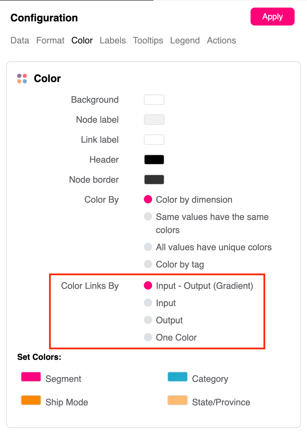Edit the Node border color swatch
This screenshot has width=307, height=446.
[x=154, y=180]
